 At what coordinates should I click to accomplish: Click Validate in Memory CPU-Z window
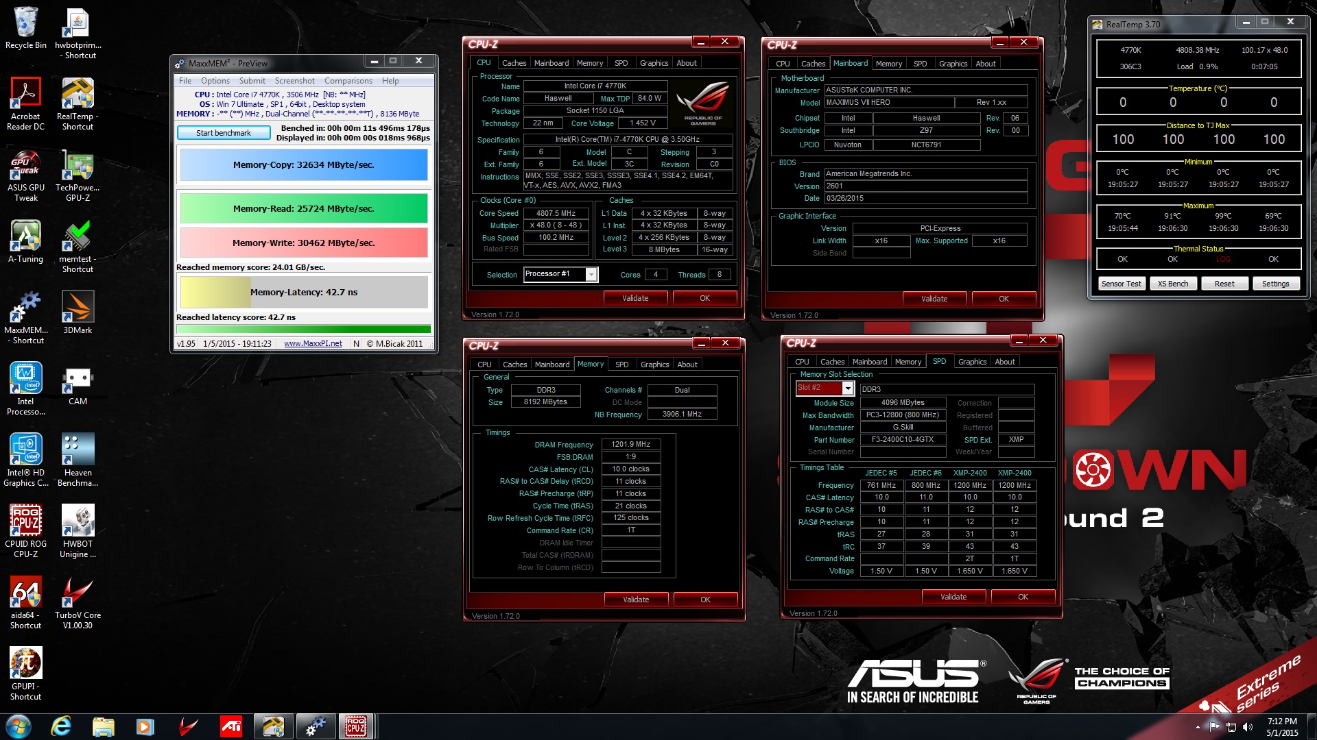click(636, 600)
